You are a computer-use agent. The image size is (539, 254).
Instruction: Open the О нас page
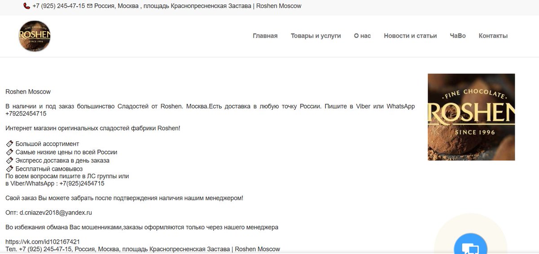tap(362, 36)
